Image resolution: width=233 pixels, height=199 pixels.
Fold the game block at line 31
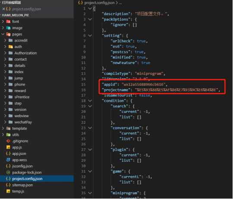coord(90,171)
